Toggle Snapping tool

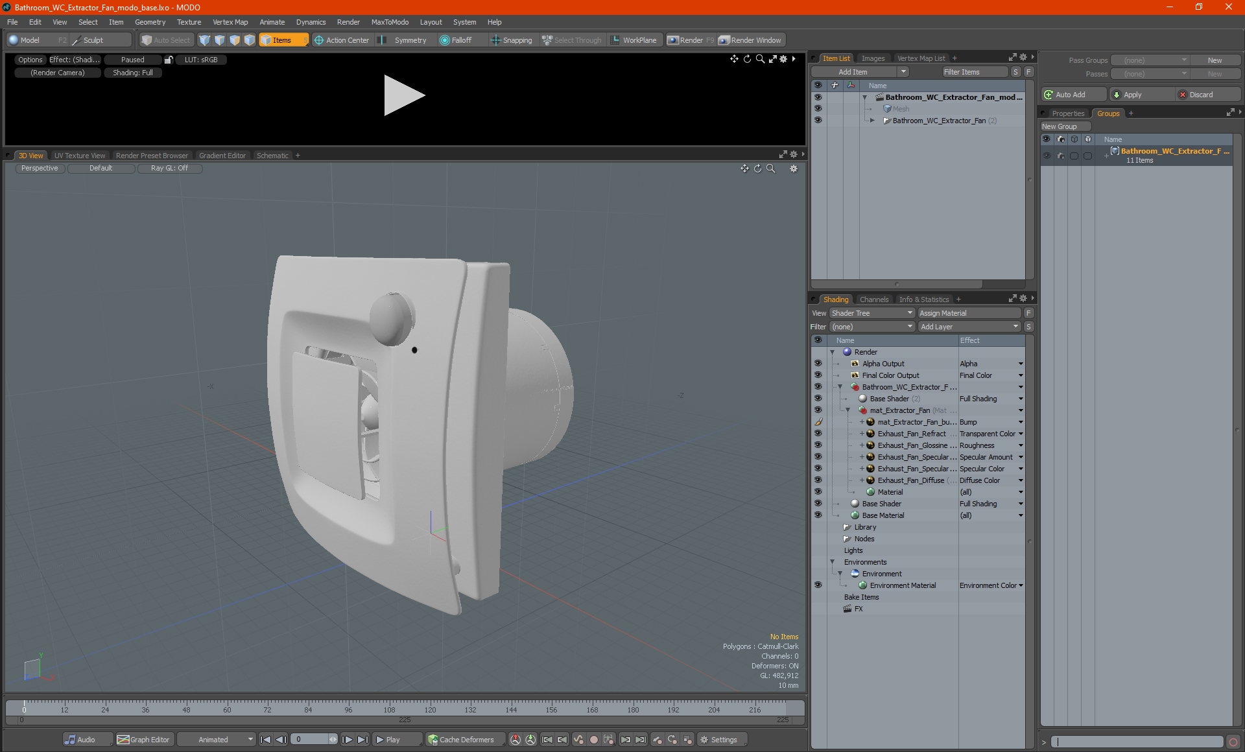coord(512,40)
